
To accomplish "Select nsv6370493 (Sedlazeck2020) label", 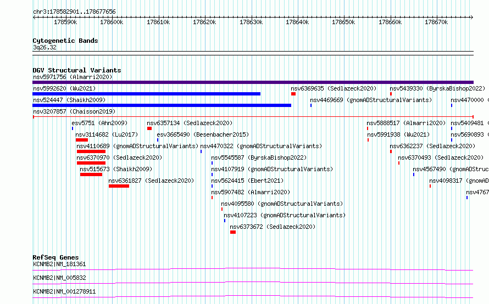I will (x=441, y=157).
